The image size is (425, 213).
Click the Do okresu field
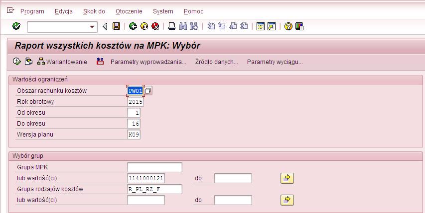[x=134, y=124]
